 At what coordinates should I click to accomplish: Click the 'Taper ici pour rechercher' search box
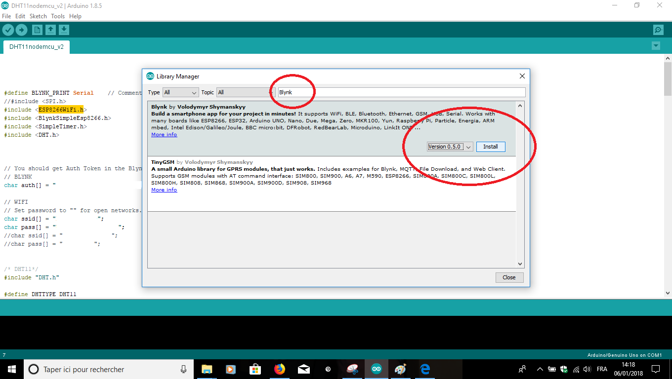109,369
